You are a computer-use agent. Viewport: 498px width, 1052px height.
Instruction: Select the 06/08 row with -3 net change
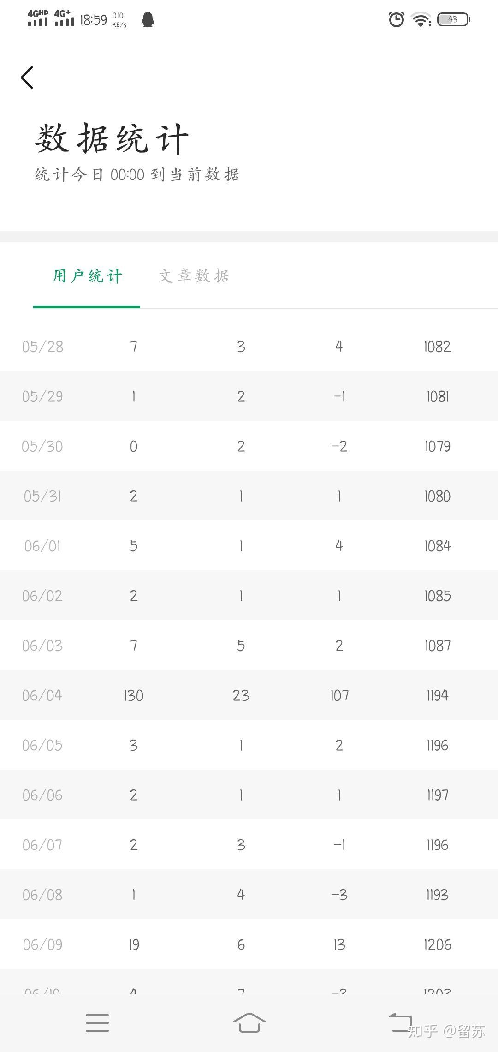pos(249,894)
